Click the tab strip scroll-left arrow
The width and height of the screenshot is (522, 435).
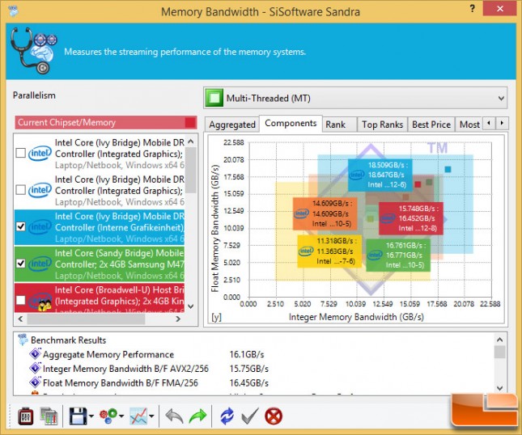tap(489, 123)
